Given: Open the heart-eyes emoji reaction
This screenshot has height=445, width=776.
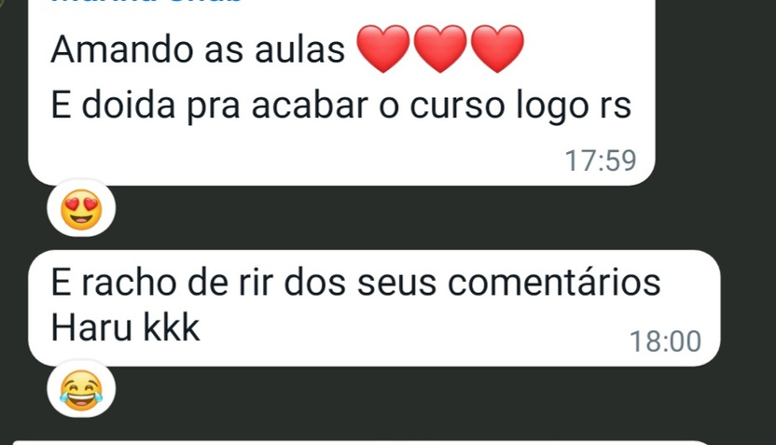Looking at the screenshot, I should (81, 208).
